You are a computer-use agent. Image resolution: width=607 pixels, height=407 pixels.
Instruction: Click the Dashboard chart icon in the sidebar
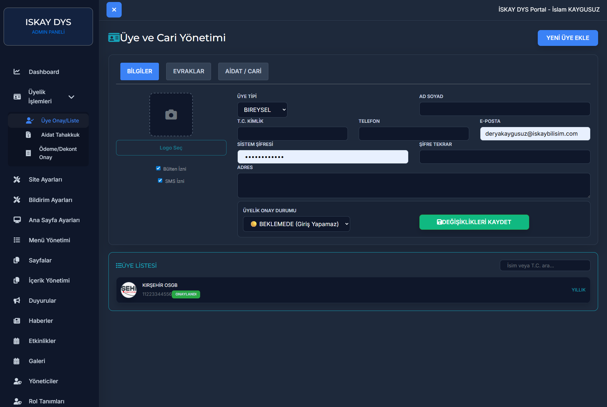coord(17,72)
